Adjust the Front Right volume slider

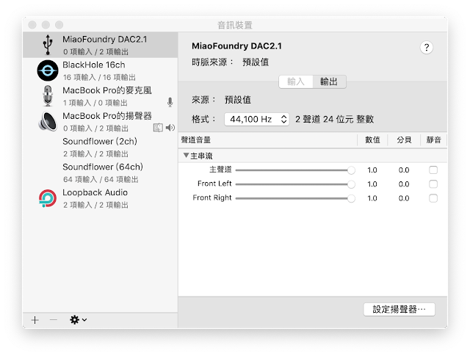[295, 198]
